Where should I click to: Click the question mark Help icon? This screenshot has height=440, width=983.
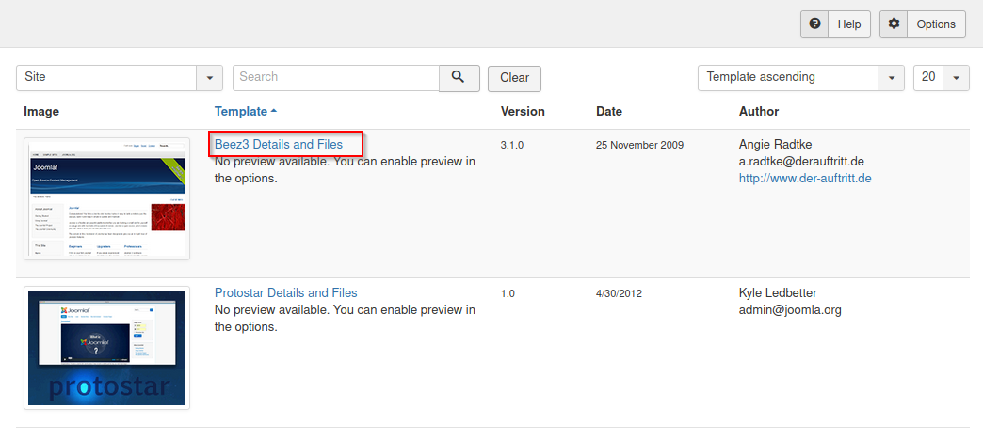[x=814, y=24]
